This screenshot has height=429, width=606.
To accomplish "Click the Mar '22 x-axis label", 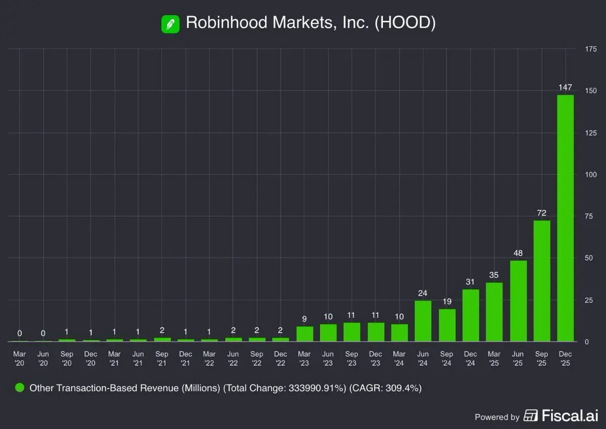I will (210, 358).
